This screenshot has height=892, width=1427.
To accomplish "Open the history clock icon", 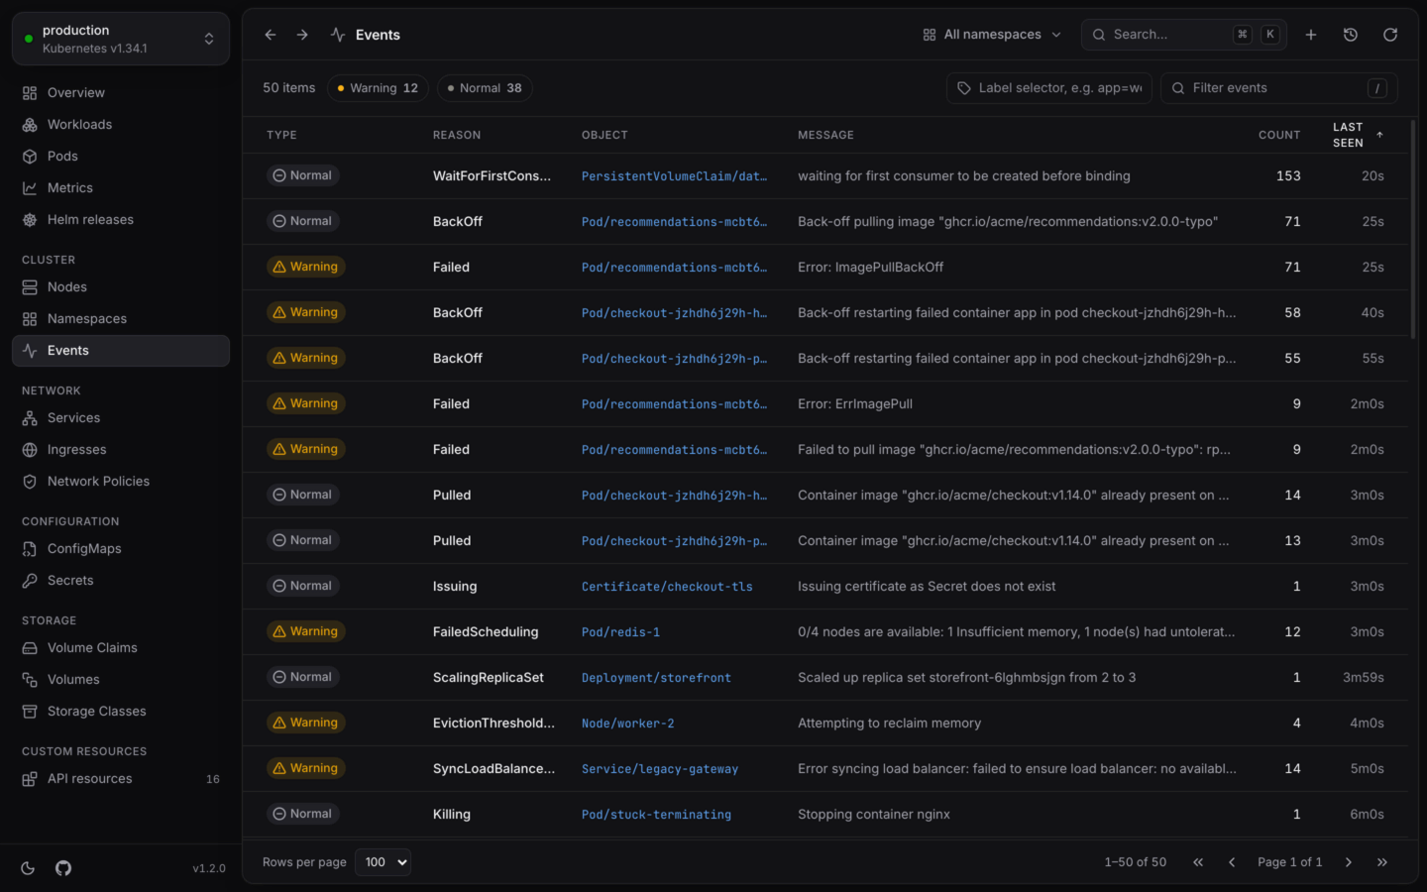I will [1351, 35].
